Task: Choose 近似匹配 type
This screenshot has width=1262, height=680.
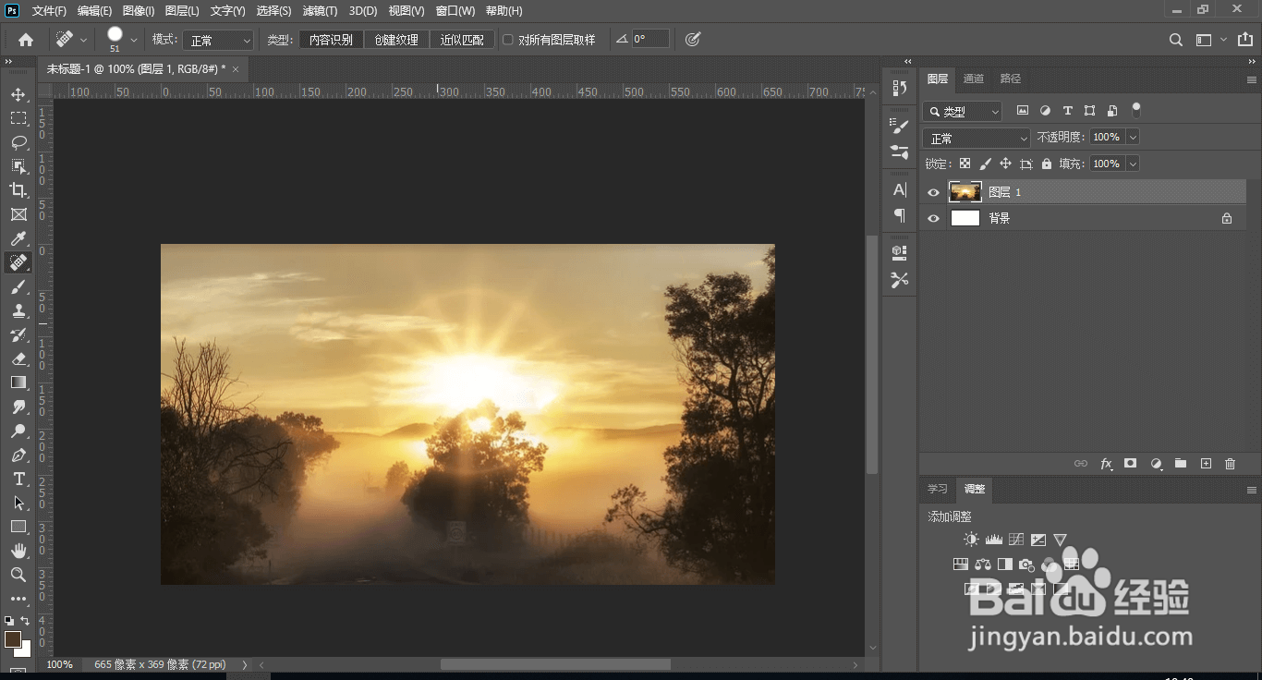Action: click(x=462, y=40)
